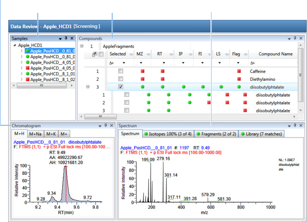The image size is (307, 222).
Task: Pin the LS column
Action: click(x=227, y=54)
